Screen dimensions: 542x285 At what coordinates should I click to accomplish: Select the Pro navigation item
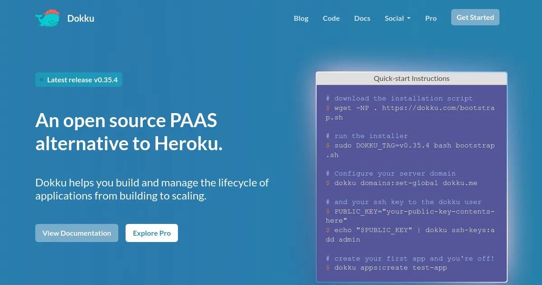click(431, 19)
